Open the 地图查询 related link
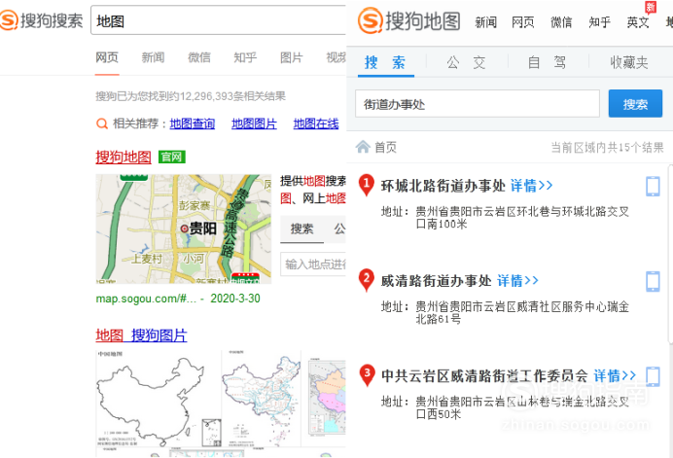Viewport: 673px width, 458px height. click(x=193, y=123)
